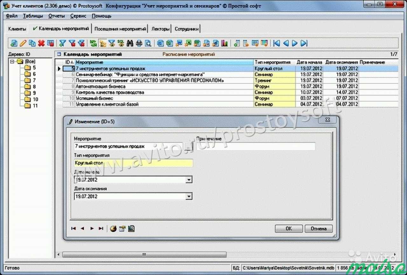Click the printer icon in toolbar
This screenshot has width=407, height=275.
139,43
